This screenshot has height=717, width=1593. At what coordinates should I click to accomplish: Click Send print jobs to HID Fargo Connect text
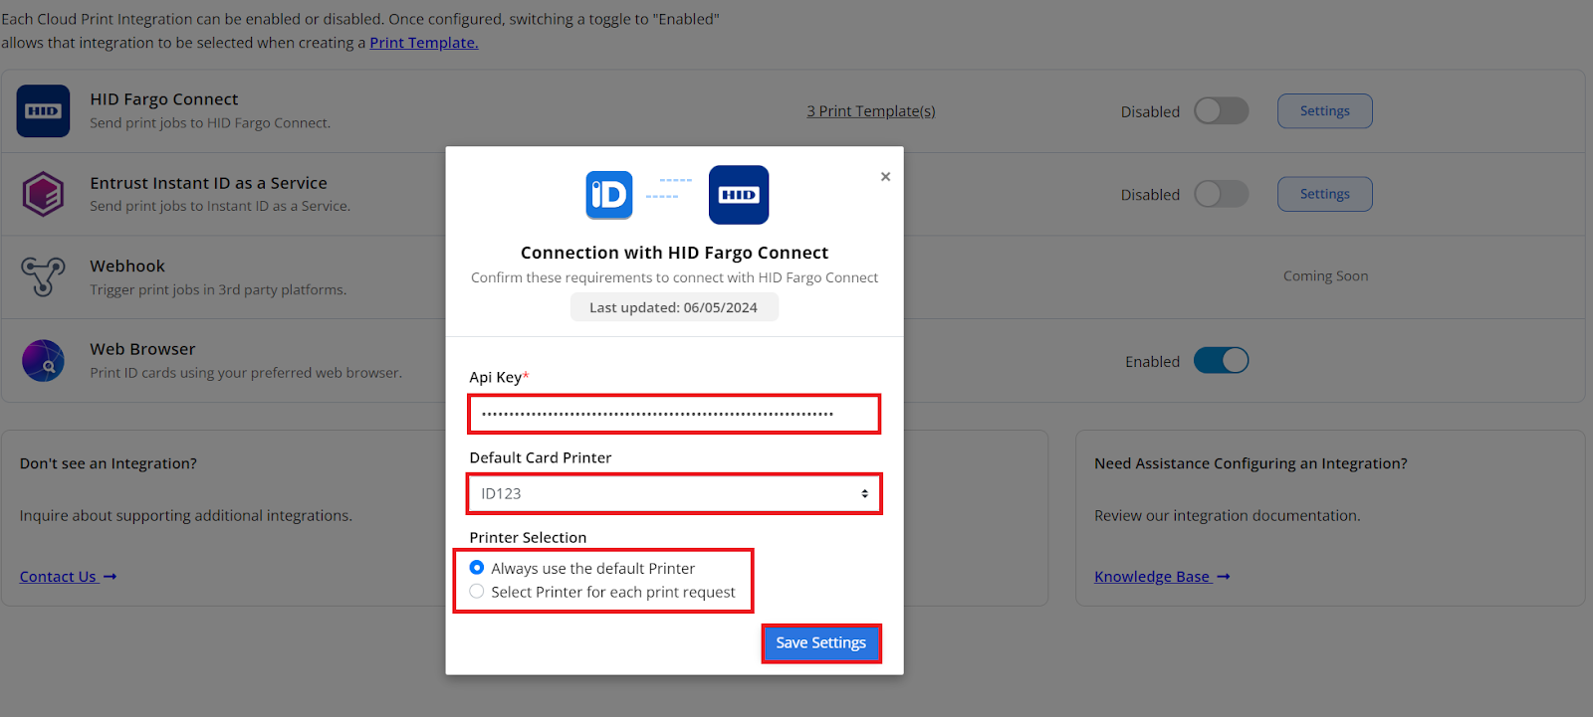point(210,123)
